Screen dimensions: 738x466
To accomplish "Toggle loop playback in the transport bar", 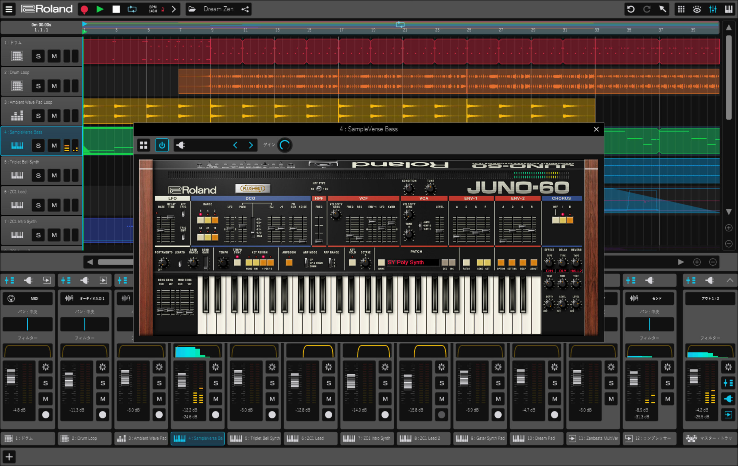I will pos(132,9).
